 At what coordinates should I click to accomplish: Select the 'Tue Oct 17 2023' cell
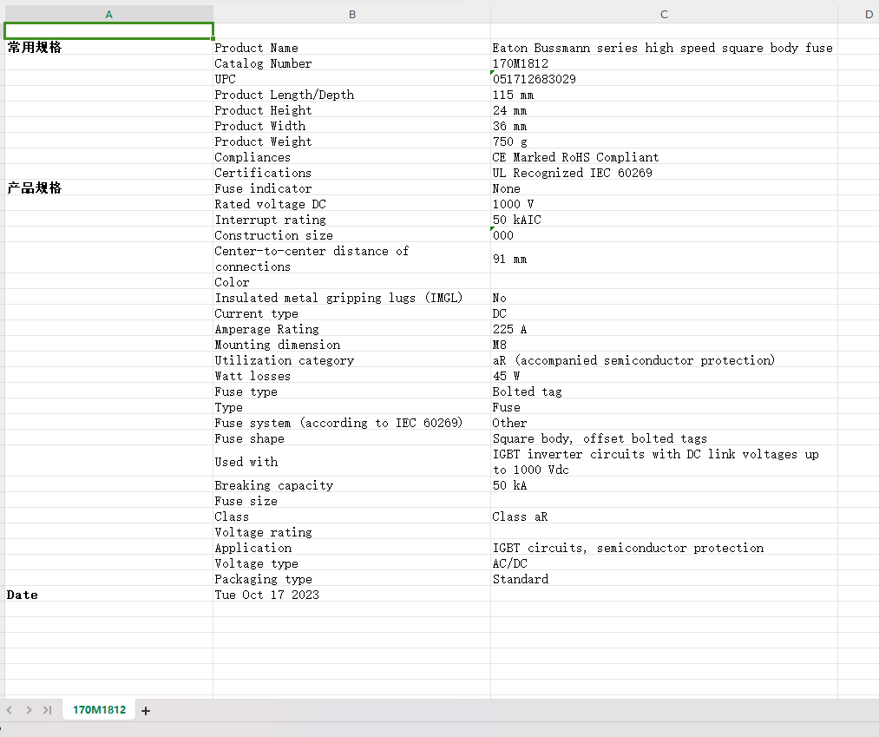[x=352, y=595]
